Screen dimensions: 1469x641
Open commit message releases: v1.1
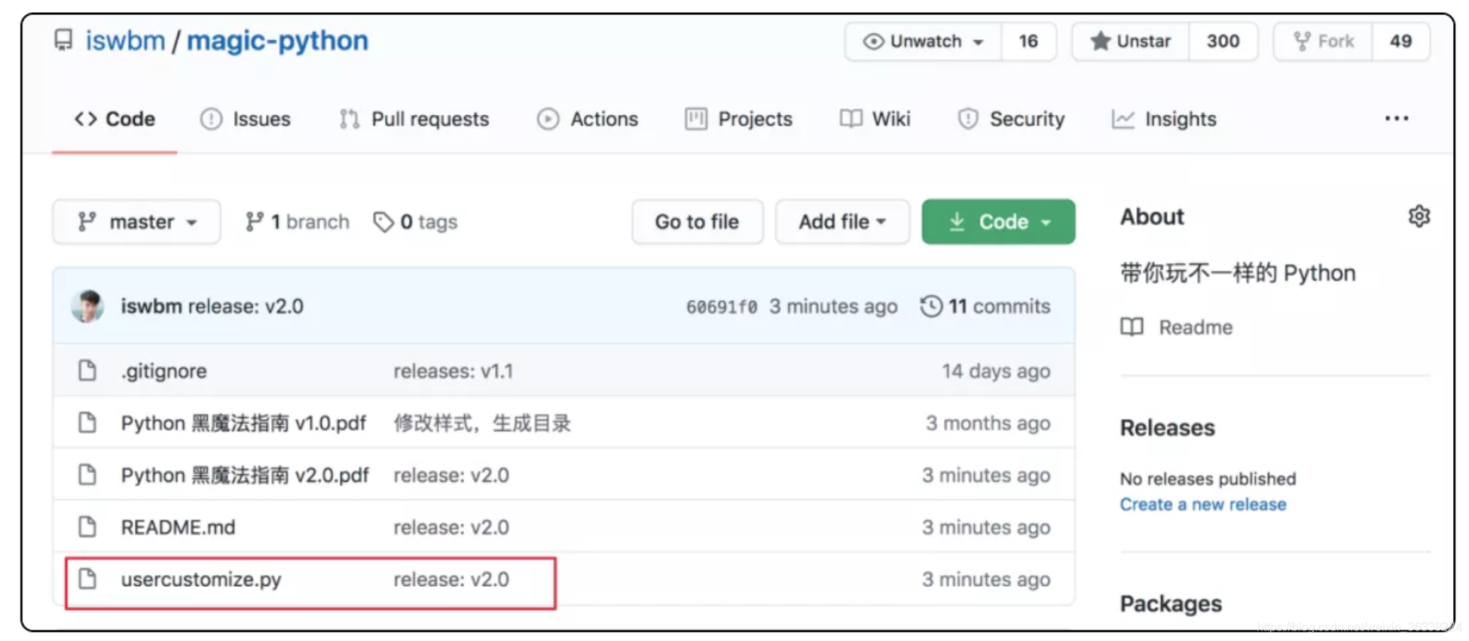pos(453,371)
